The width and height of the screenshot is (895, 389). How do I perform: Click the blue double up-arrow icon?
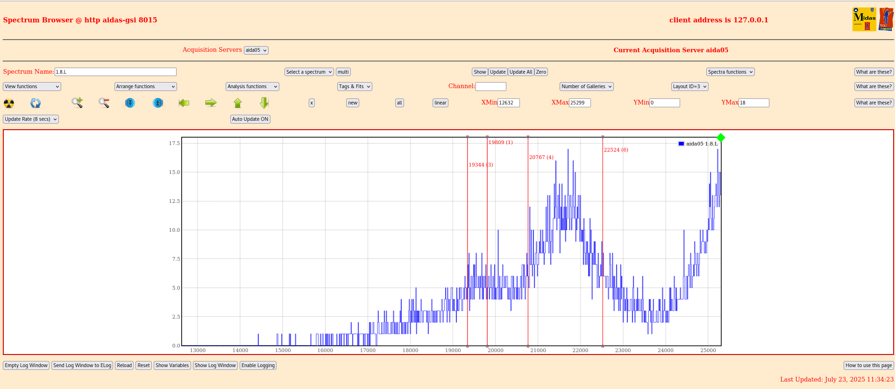coord(158,103)
